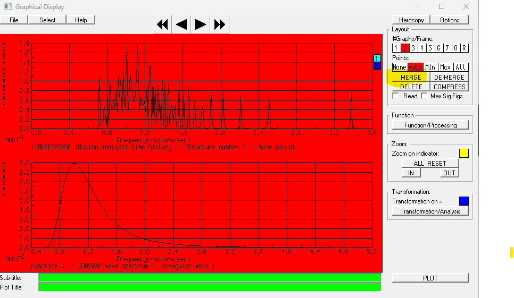
Task: Open the Select menu
Action: [47, 20]
